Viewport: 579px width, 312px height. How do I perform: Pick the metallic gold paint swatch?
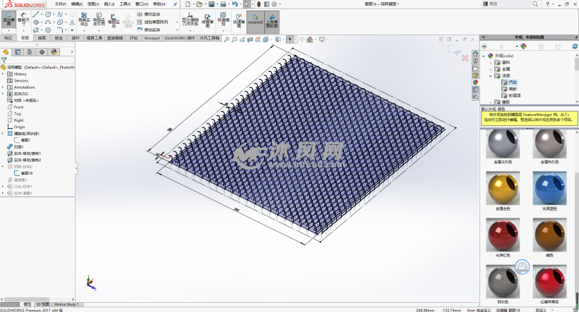pos(503,188)
